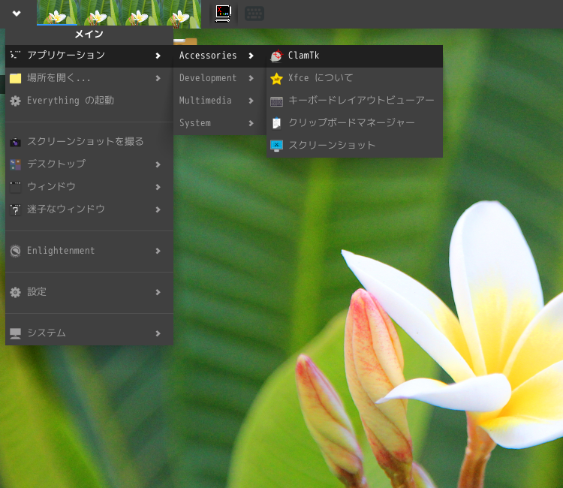The width and height of the screenshot is (563, 488).
Task: Click the メイン menu title
Action: click(x=89, y=35)
